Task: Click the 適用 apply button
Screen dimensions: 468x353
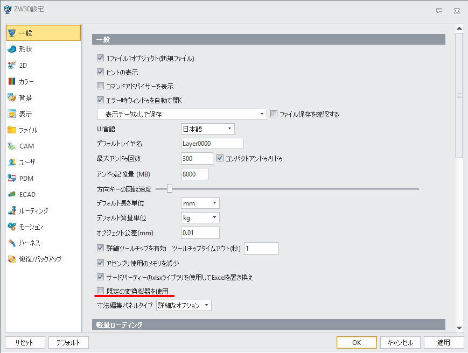Action: 443,343
